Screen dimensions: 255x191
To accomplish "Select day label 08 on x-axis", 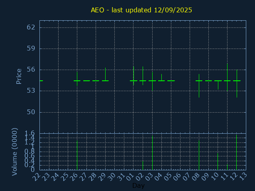I will 196,177.
